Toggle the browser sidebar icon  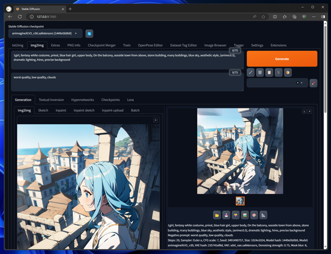(x=323, y=17)
